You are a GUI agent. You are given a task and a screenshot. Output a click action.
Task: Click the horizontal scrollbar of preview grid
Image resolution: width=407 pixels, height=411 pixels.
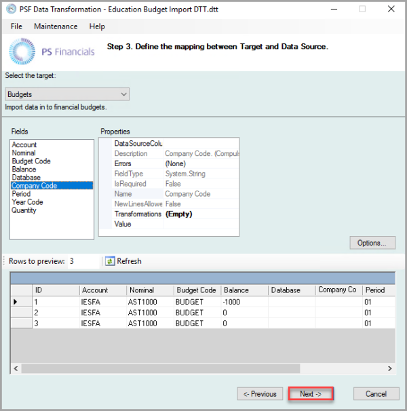pos(203,368)
